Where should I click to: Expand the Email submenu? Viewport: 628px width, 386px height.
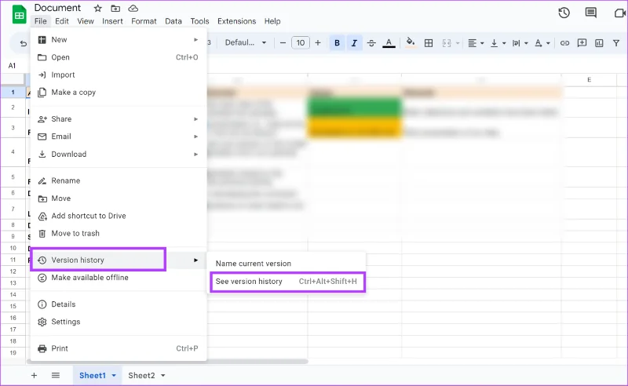(x=119, y=137)
